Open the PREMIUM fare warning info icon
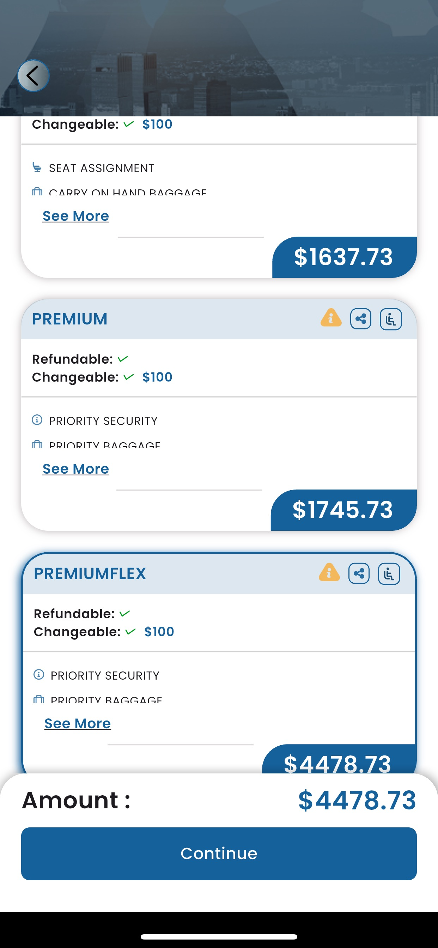Viewport: 438px width, 948px height. 331,318
